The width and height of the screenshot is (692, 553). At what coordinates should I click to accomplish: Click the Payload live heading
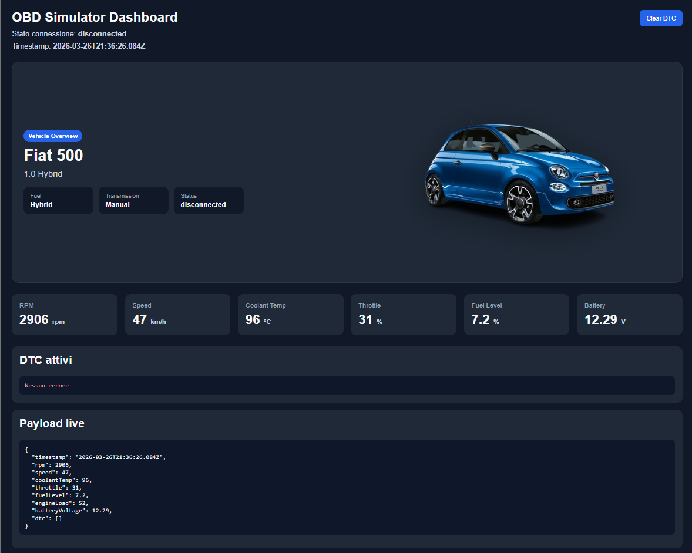tap(52, 423)
